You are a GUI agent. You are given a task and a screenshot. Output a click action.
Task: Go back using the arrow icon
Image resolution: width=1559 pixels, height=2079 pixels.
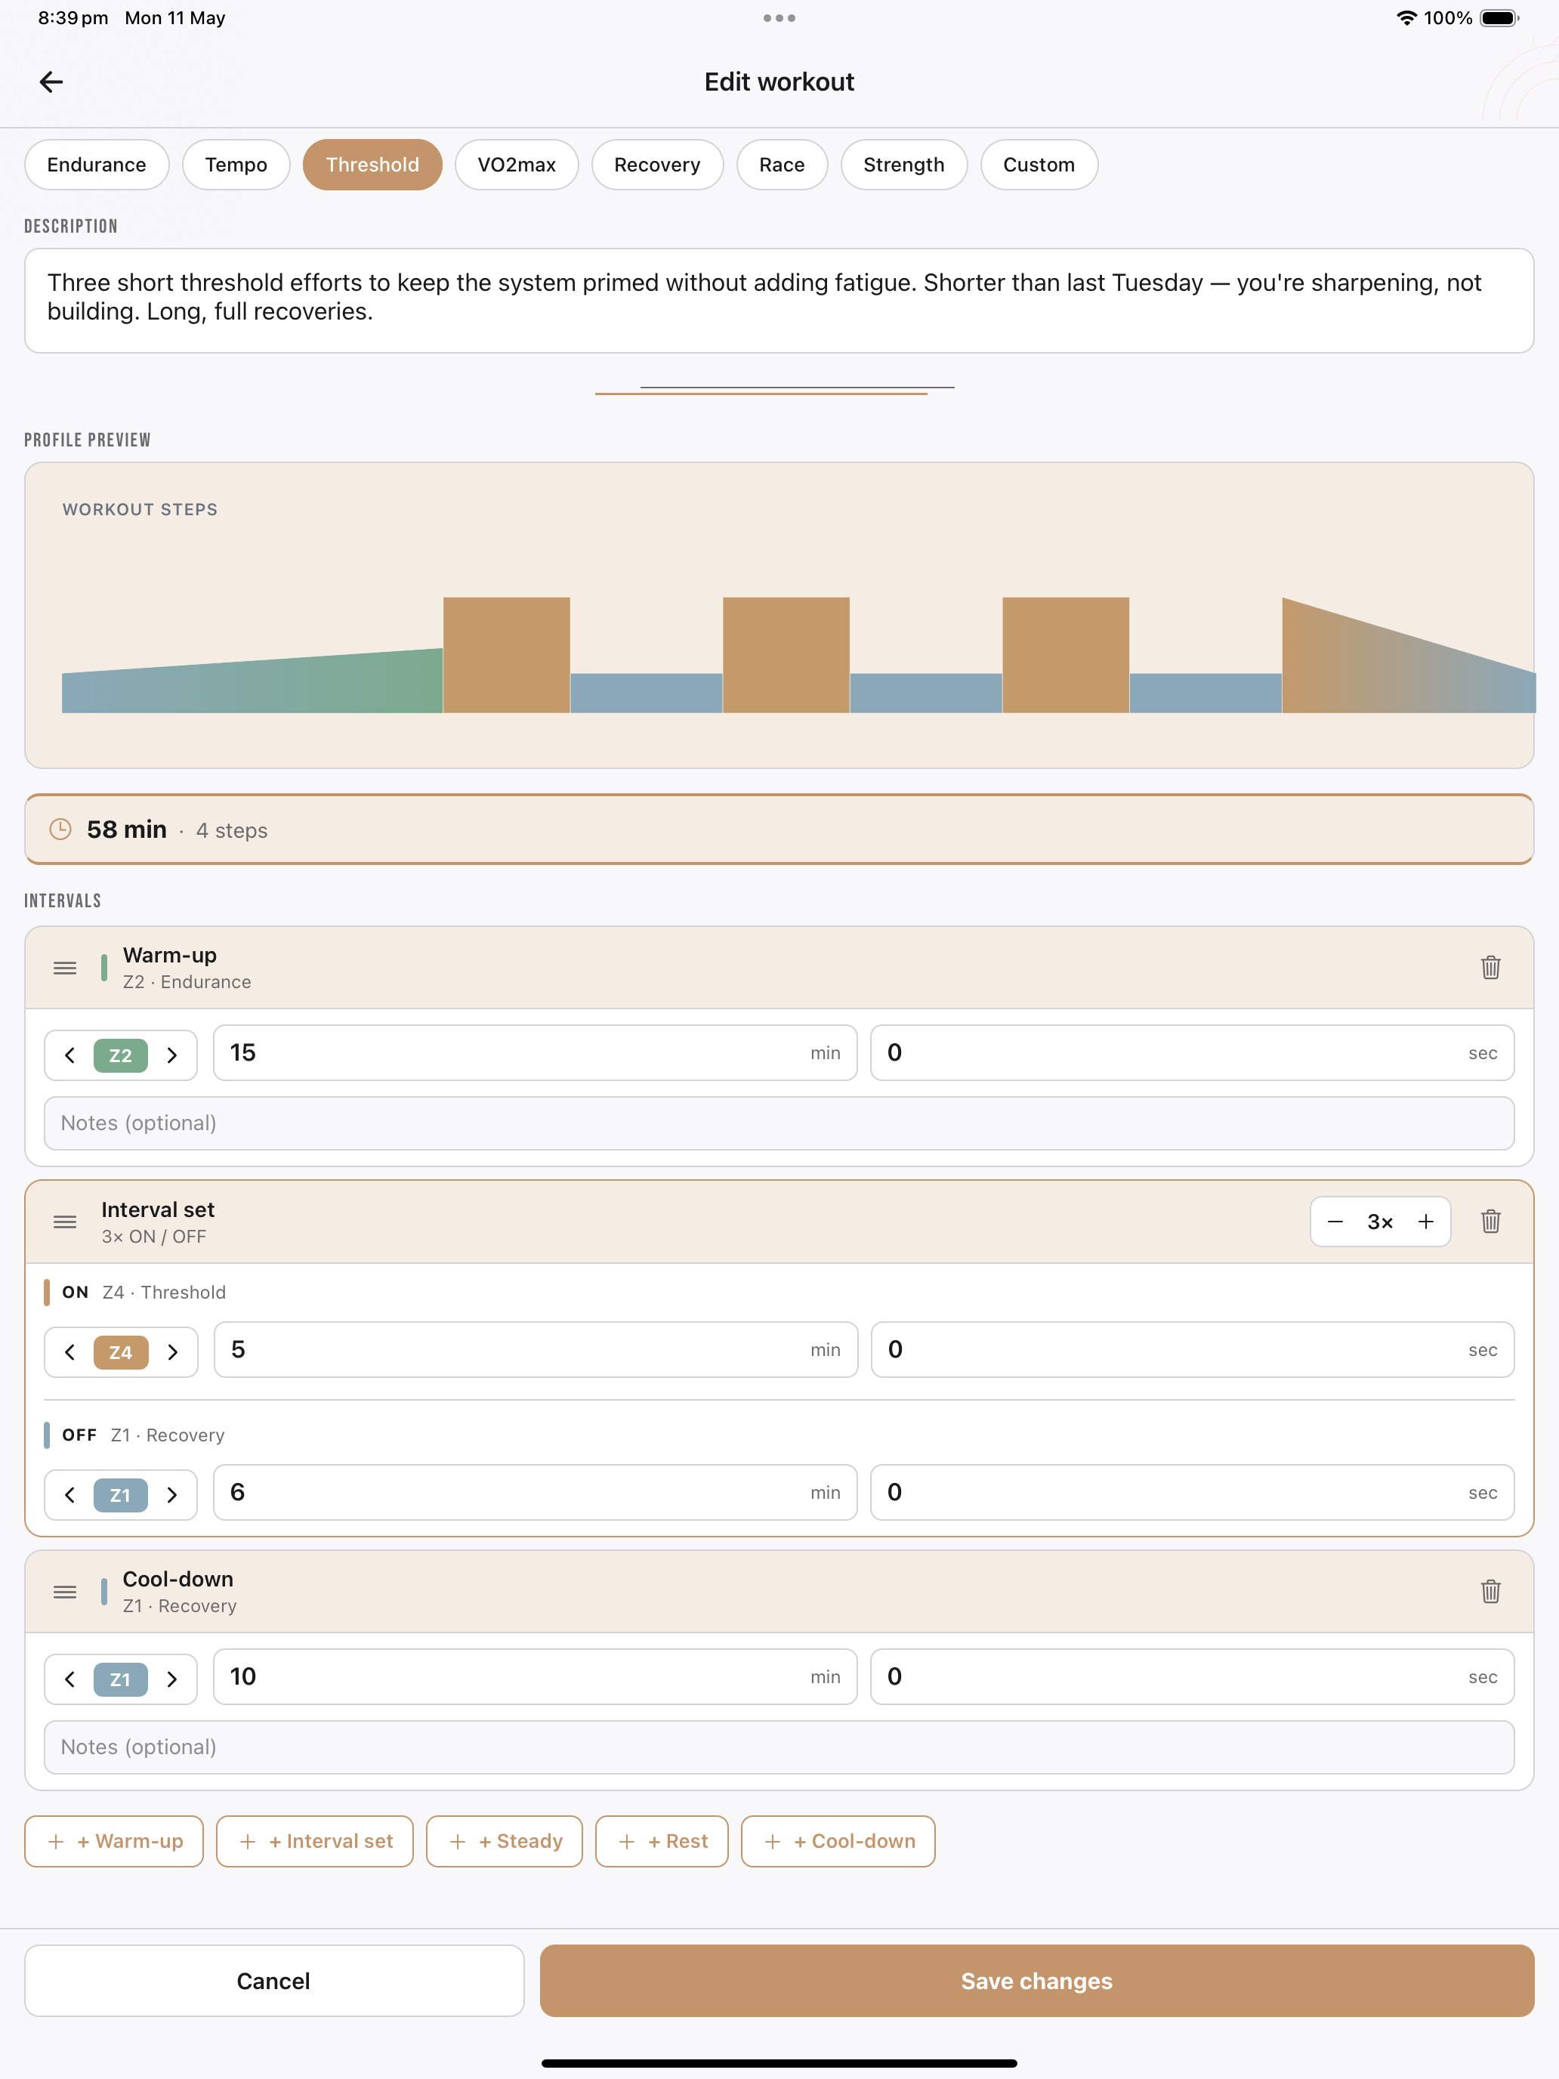click(x=51, y=82)
